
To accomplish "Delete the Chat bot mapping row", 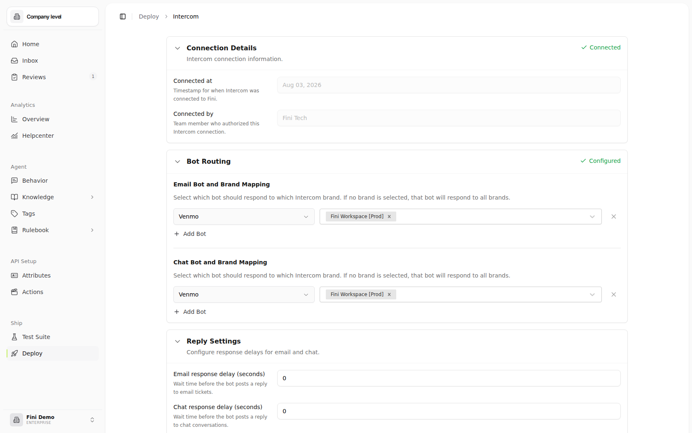I will tap(614, 294).
